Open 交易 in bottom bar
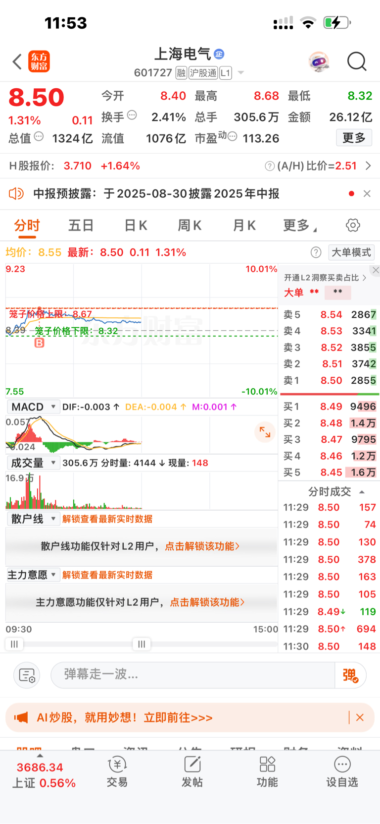Screen dimensions: 380x824 117,772
